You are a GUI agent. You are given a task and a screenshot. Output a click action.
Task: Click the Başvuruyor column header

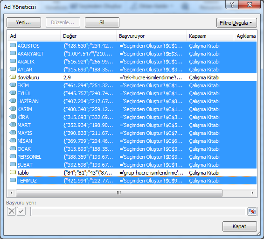[x=151, y=36]
